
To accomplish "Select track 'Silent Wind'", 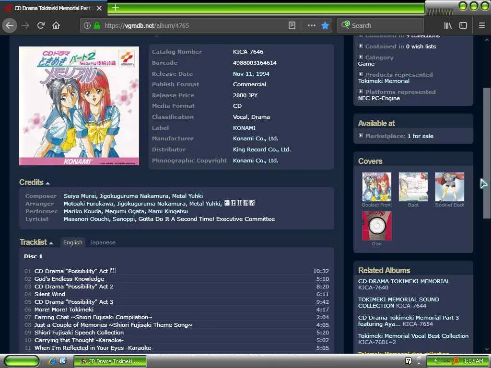I will [x=50, y=294].
